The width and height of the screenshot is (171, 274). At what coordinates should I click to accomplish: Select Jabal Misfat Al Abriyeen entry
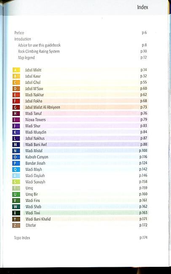coord(43,107)
